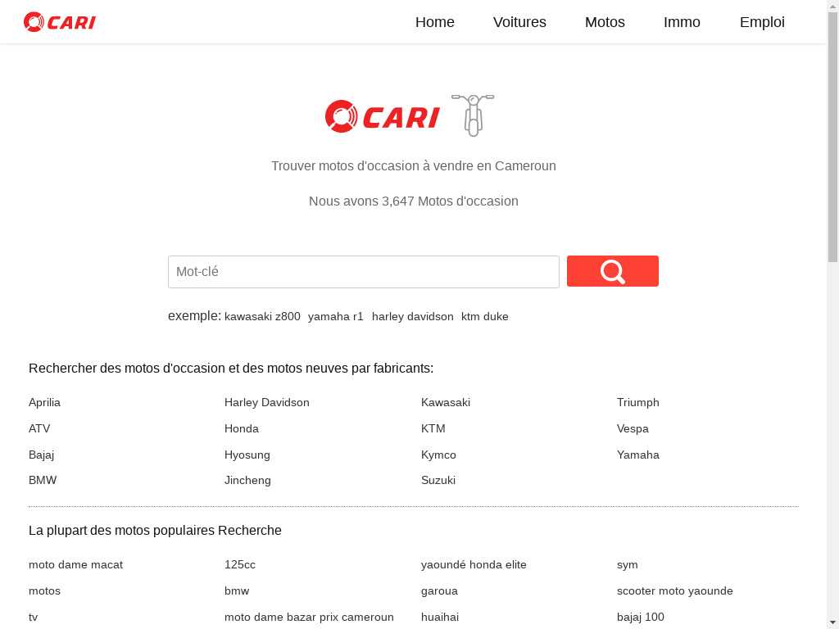Try the yamaha r1 example search
The height and width of the screenshot is (629, 839).
click(336, 317)
